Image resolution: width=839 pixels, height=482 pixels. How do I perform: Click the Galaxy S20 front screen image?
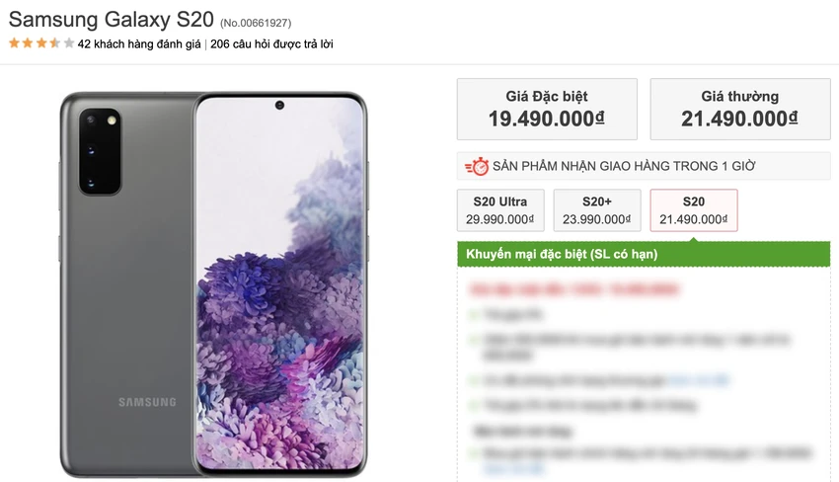279,283
